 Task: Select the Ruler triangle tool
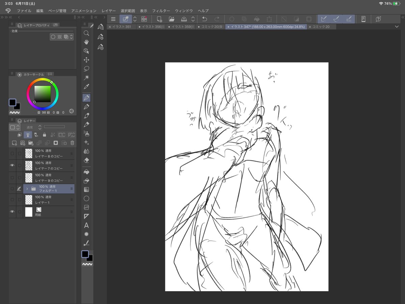pyautogui.click(x=86, y=216)
